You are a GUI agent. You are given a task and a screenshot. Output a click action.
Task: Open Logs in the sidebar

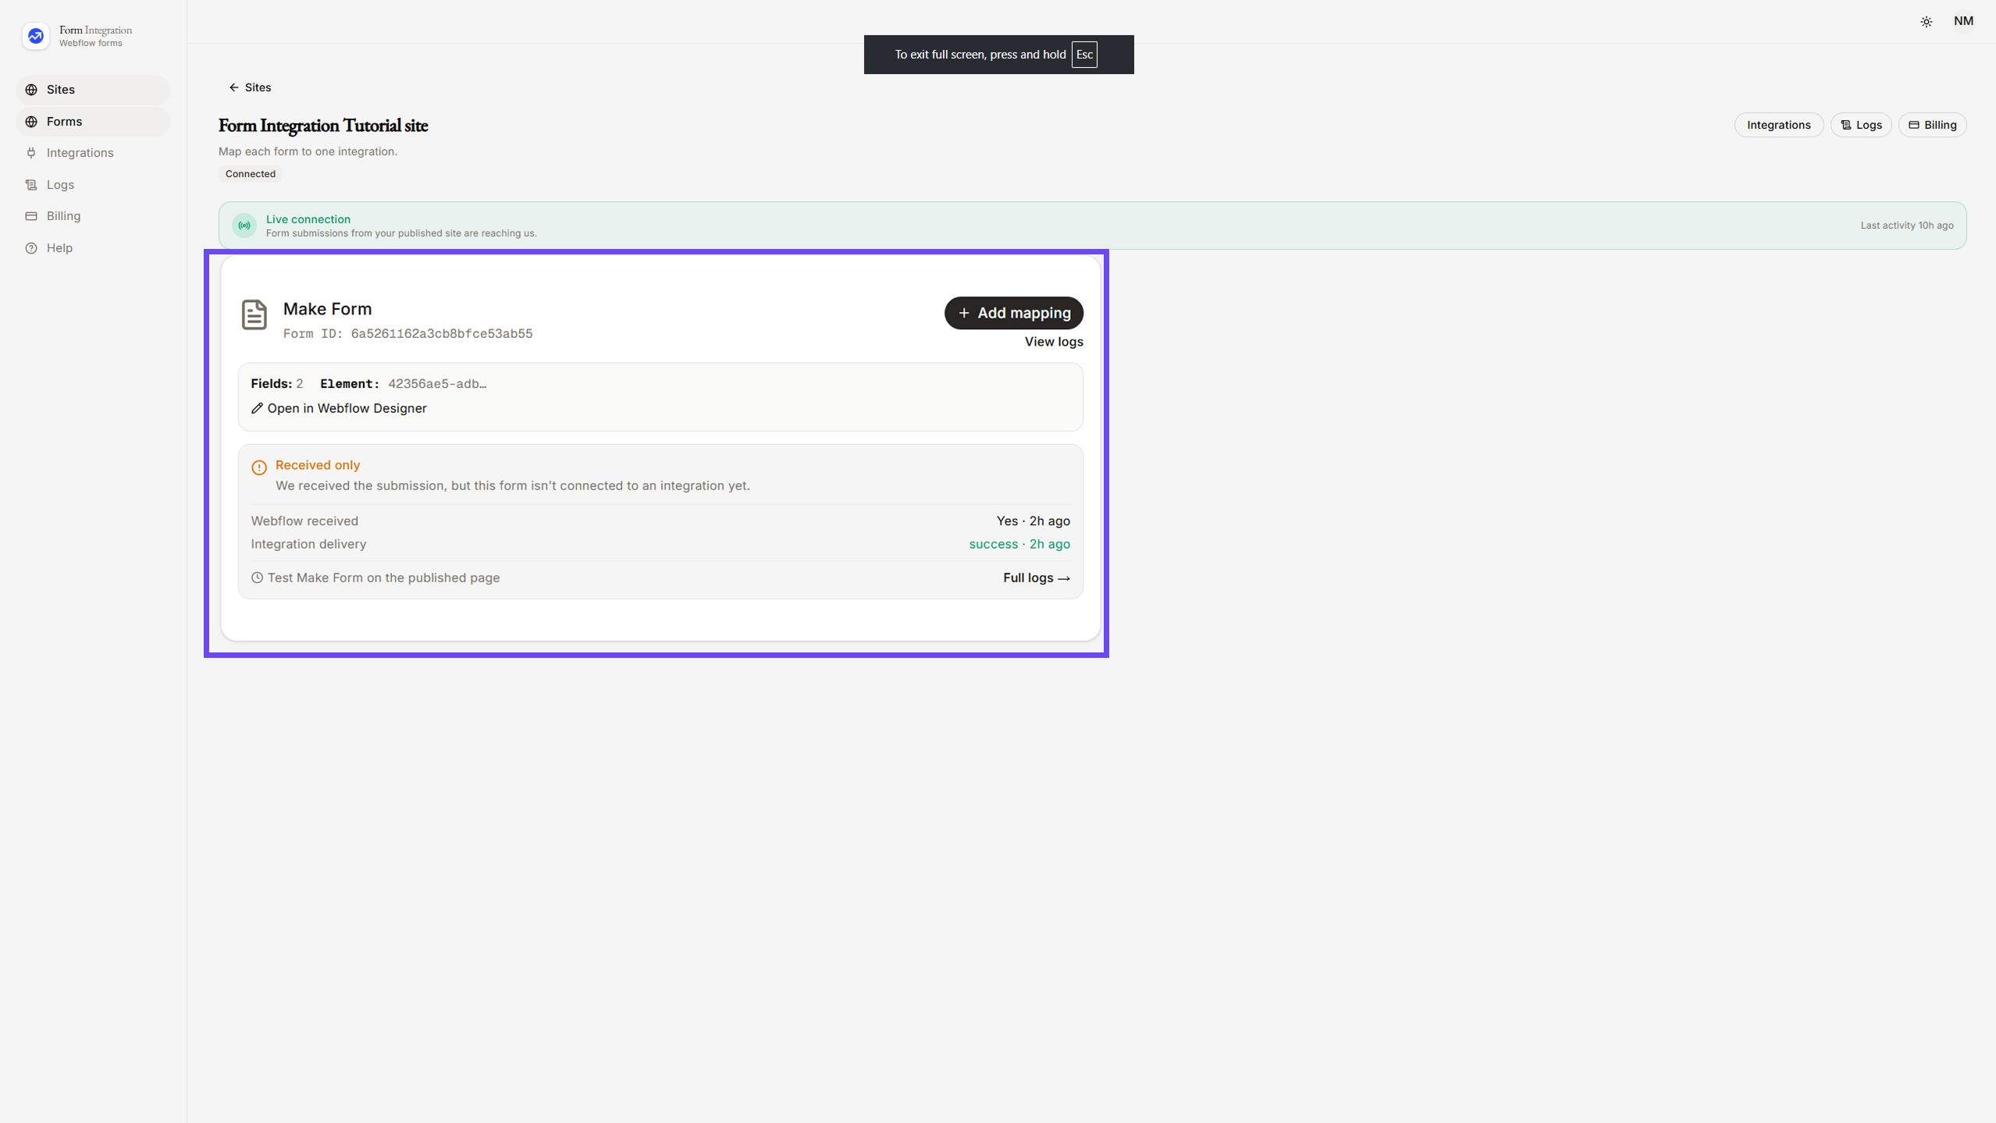tap(93, 185)
